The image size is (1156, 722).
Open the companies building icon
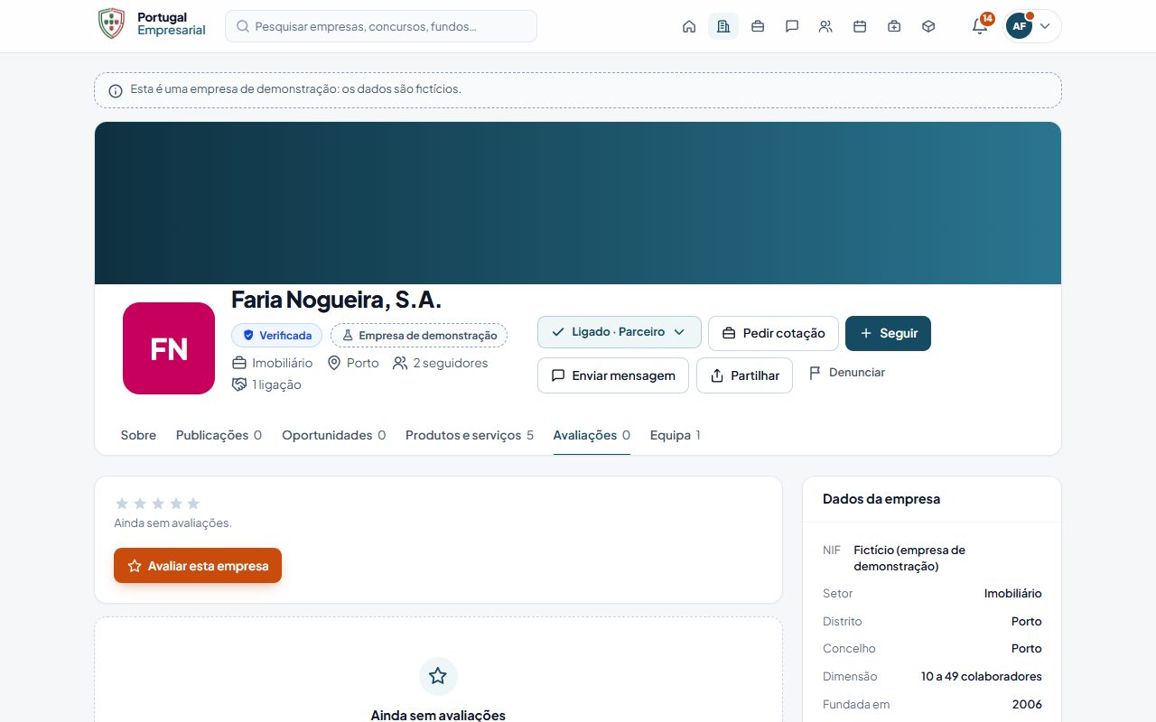(x=723, y=26)
